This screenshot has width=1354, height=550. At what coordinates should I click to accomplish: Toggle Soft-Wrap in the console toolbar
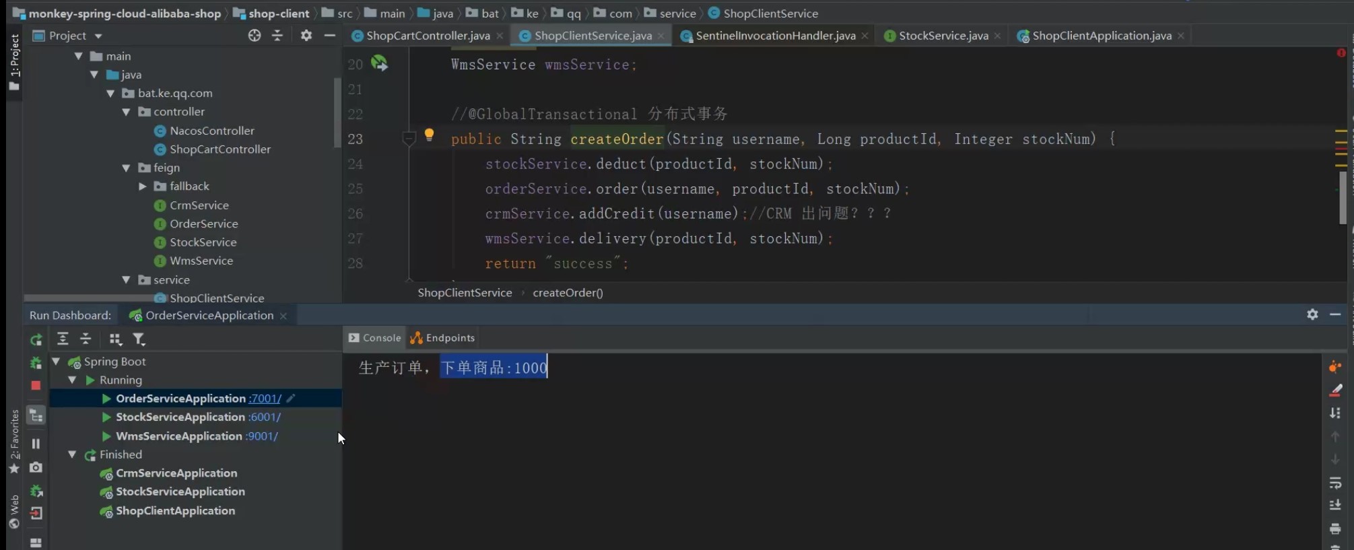[1335, 483]
